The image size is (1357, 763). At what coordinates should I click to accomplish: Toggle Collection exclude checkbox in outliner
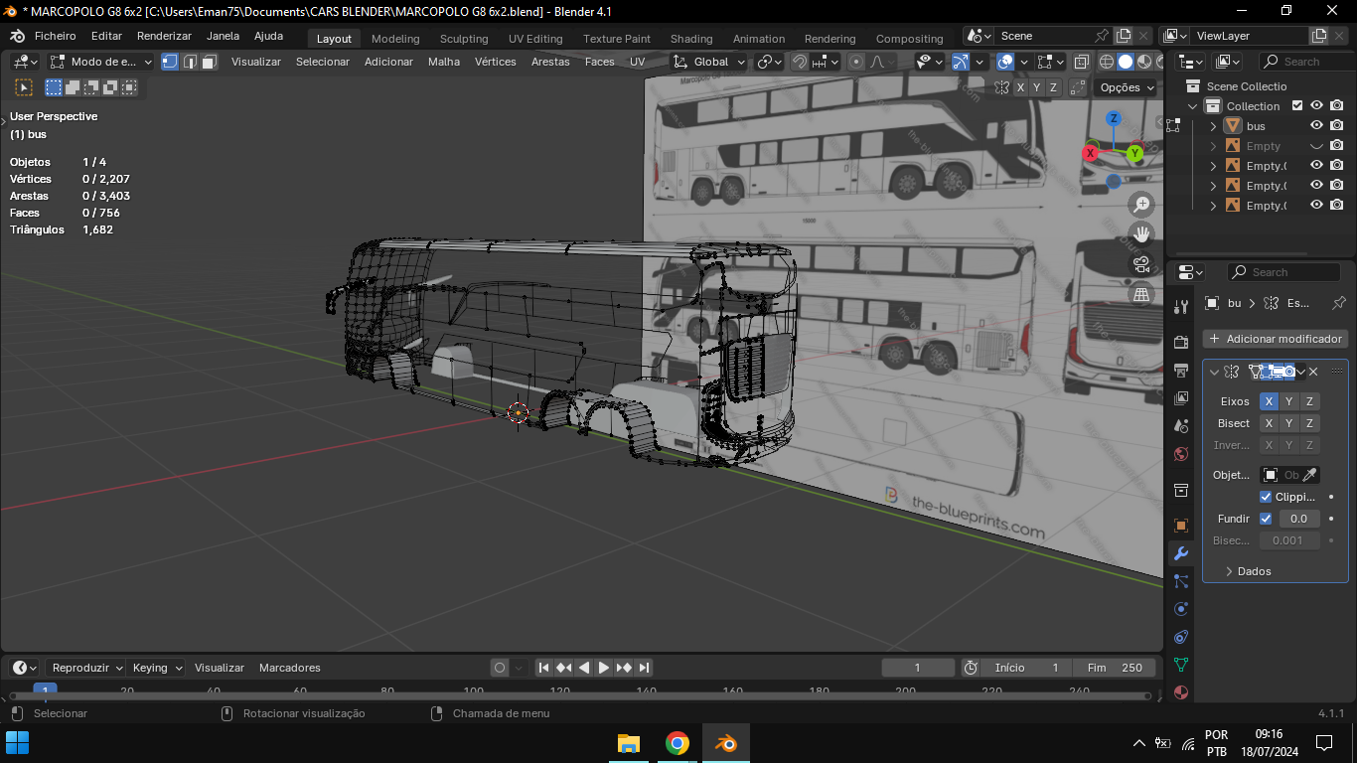click(1297, 106)
